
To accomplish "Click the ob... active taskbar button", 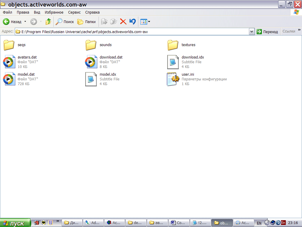I will [222, 223].
